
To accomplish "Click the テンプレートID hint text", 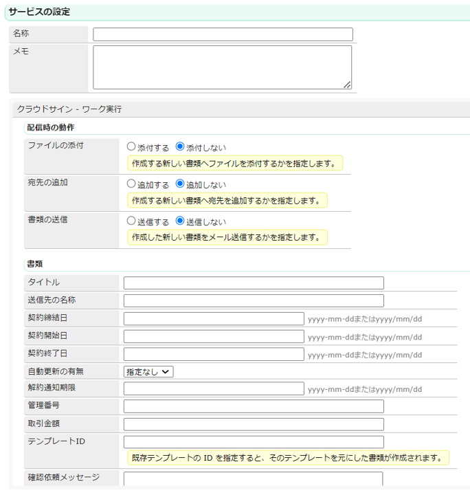I will (x=288, y=458).
